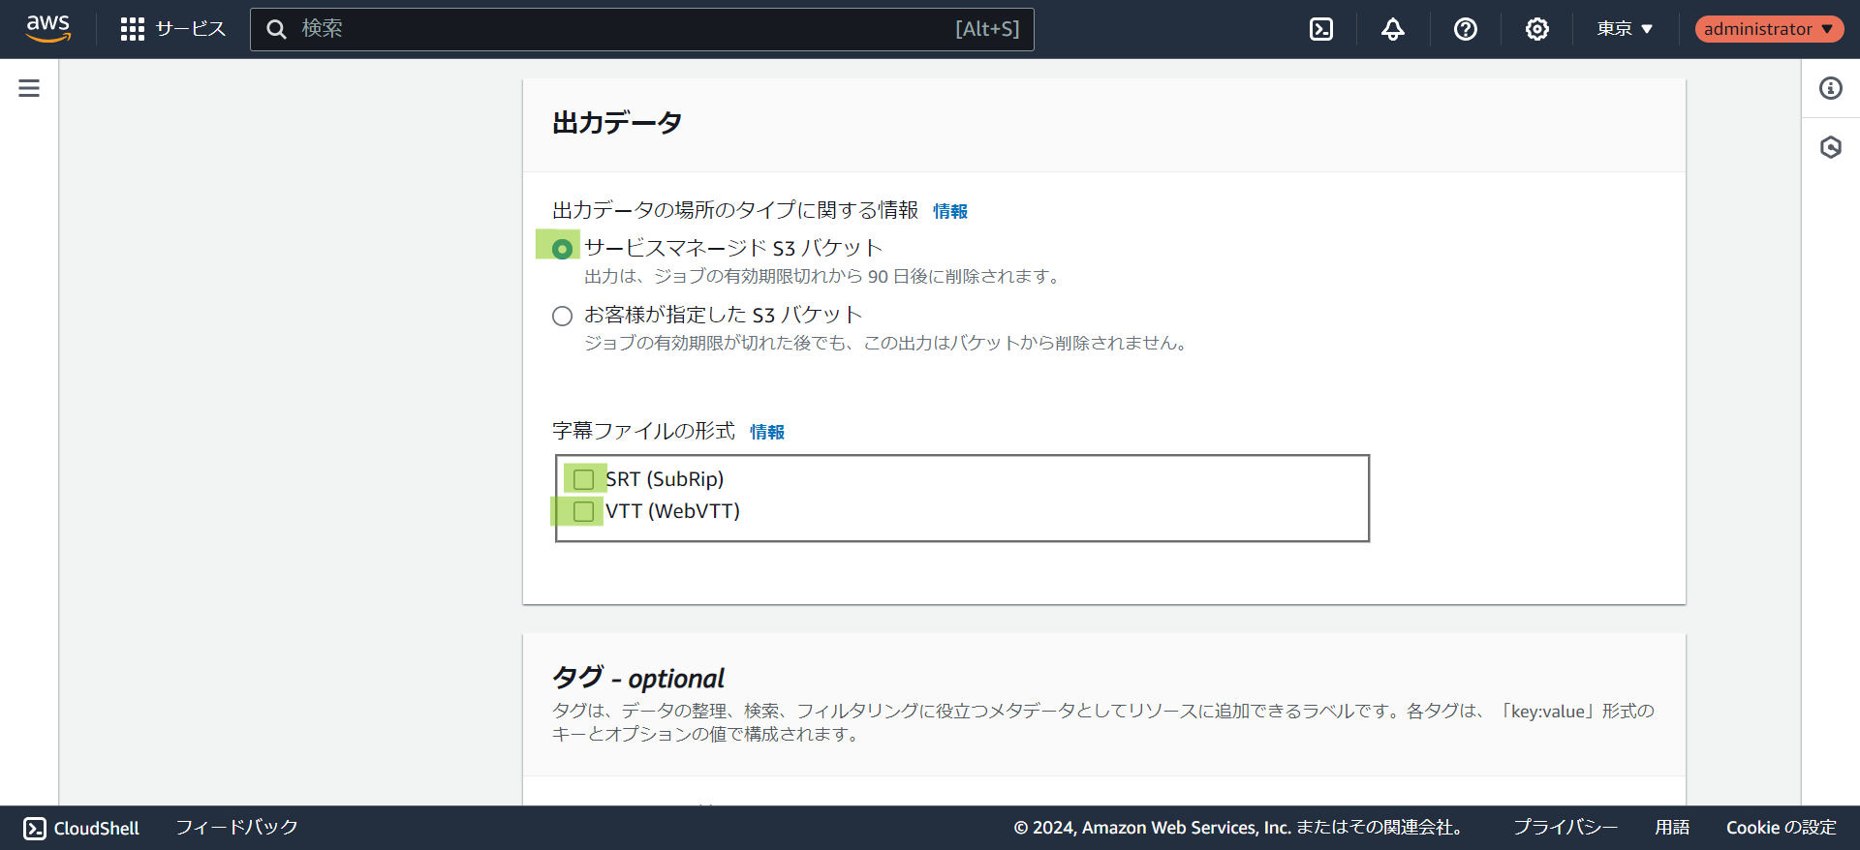Click 情報 link next to output data location
This screenshot has height=850, width=1860.
[949, 211]
